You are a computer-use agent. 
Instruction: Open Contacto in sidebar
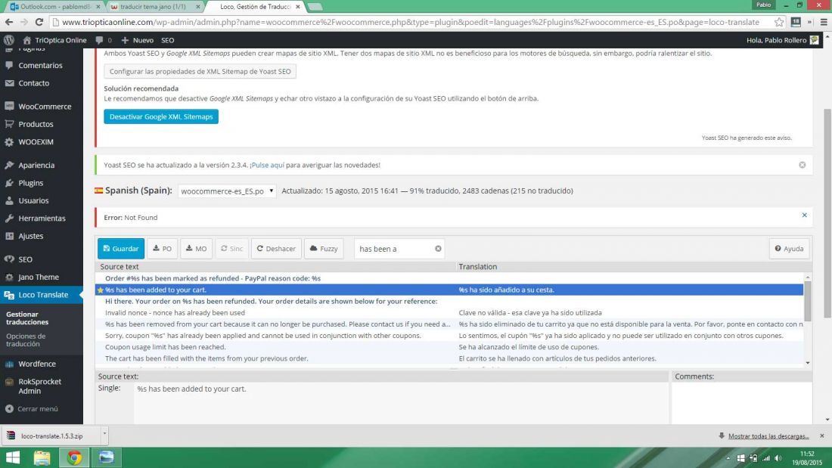tap(34, 83)
